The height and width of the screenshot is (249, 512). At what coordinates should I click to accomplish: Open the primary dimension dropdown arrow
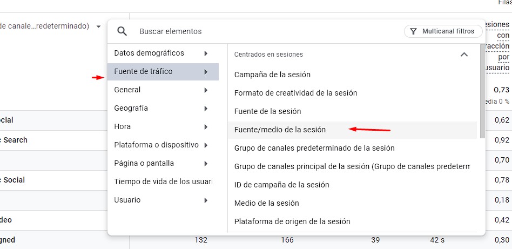coord(99,26)
